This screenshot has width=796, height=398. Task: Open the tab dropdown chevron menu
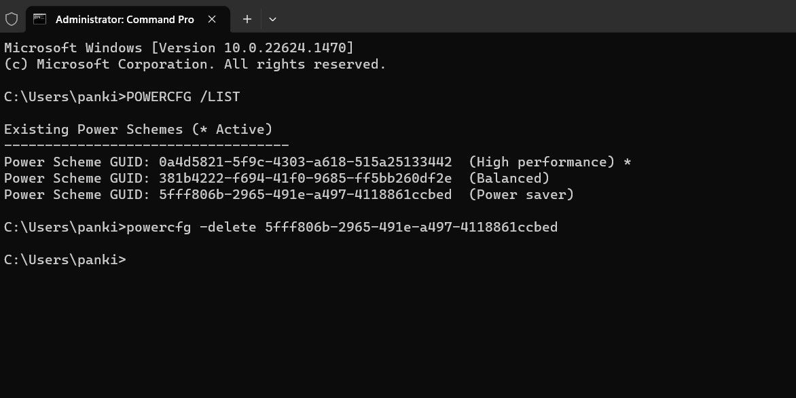point(272,19)
